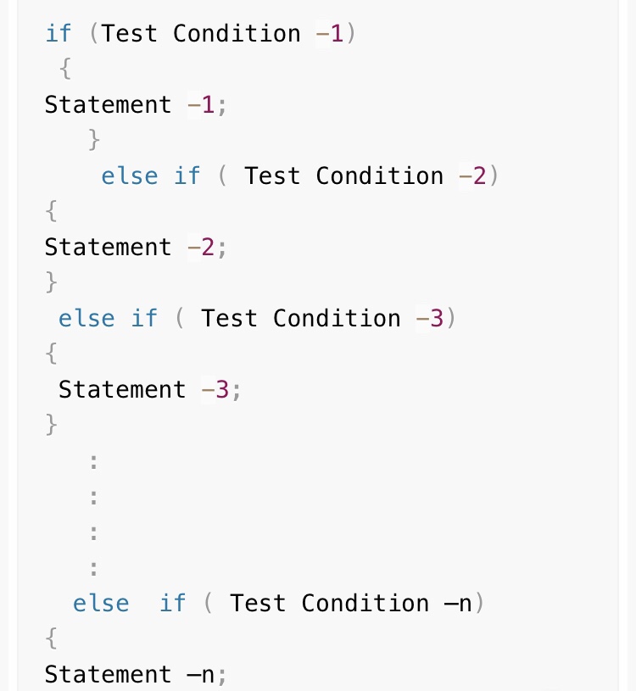Click the 'Test Condition -3' text
Image resolution: width=636 pixels, height=691 pixels.
tap(322, 319)
